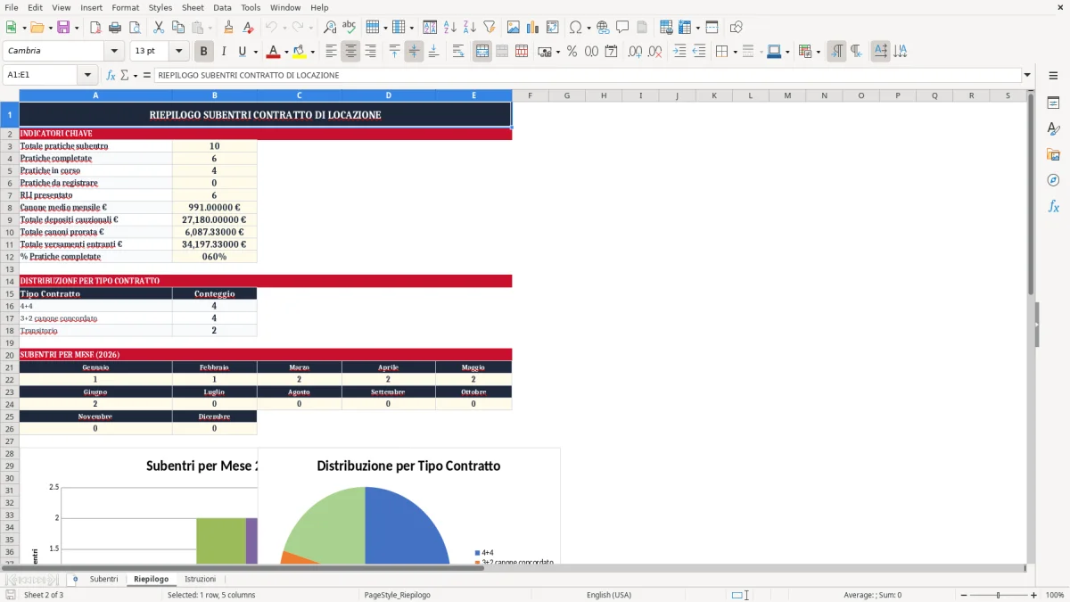Run the spelling check
Screen dimensions: 1070x602
tap(350, 28)
